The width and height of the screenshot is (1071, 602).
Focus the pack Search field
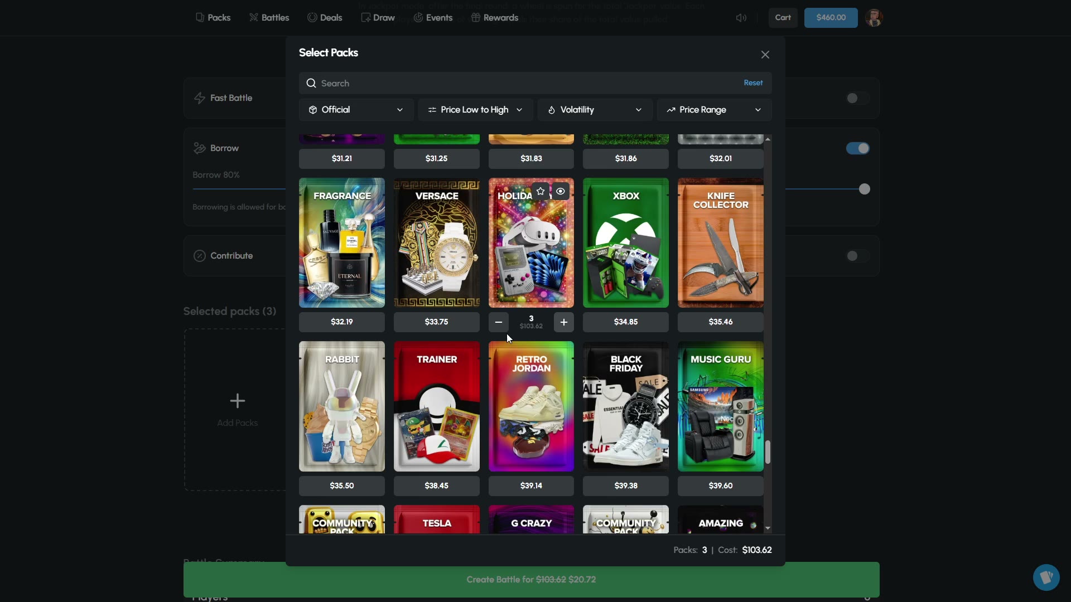pyautogui.click(x=535, y=83)
